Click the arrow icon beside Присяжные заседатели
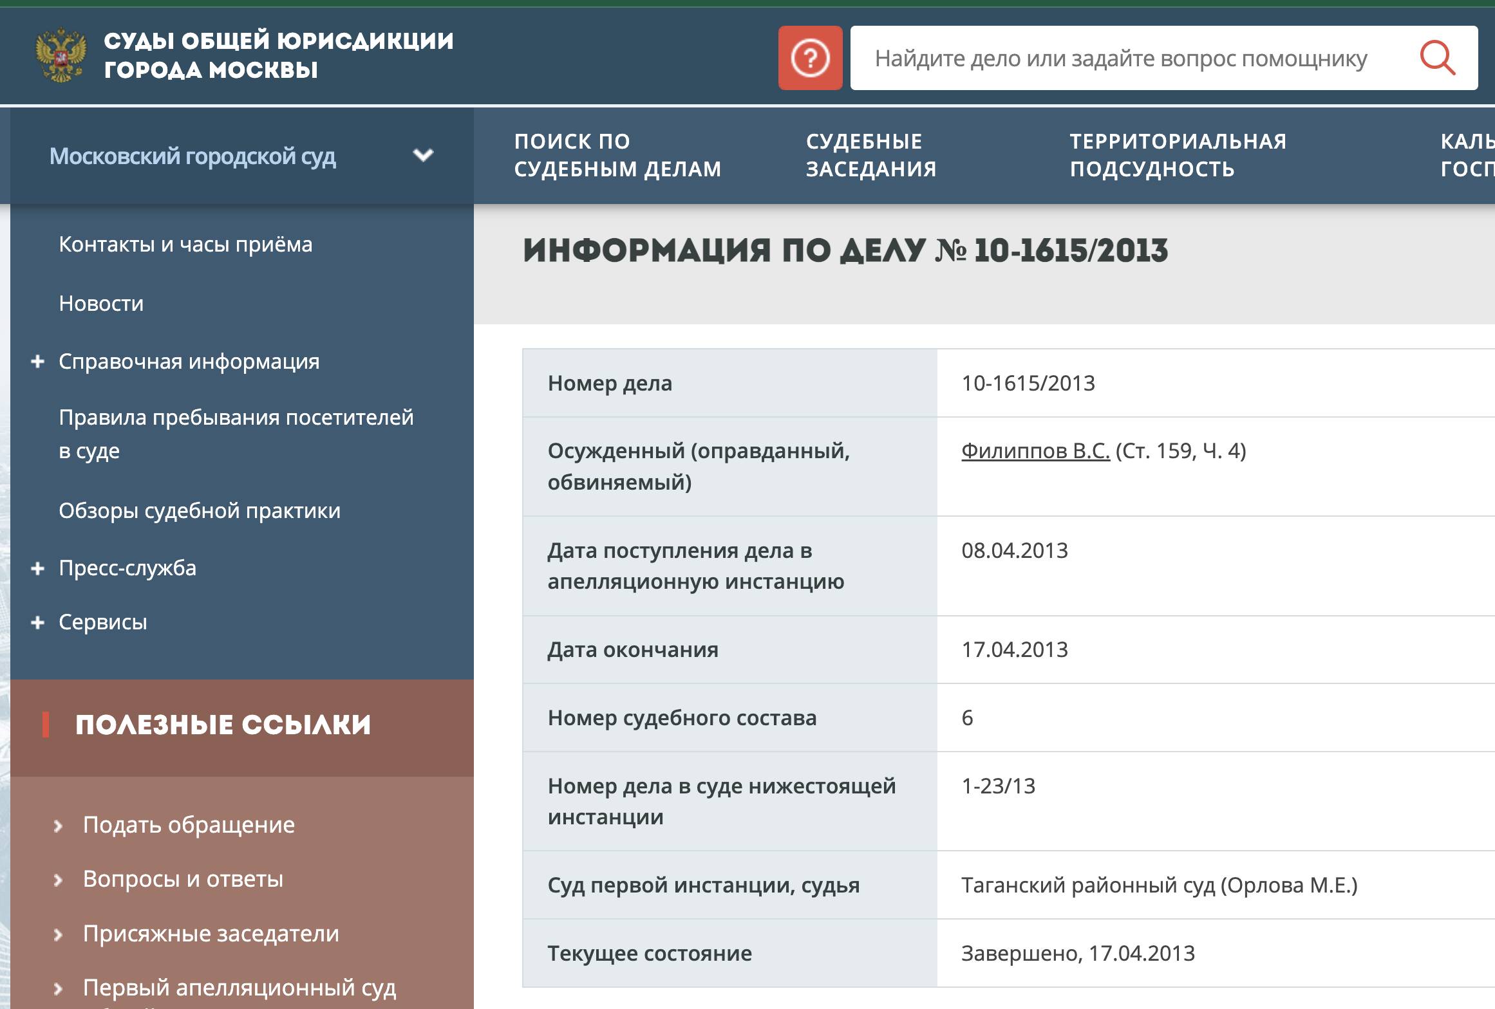 click(x=58, y=934)
